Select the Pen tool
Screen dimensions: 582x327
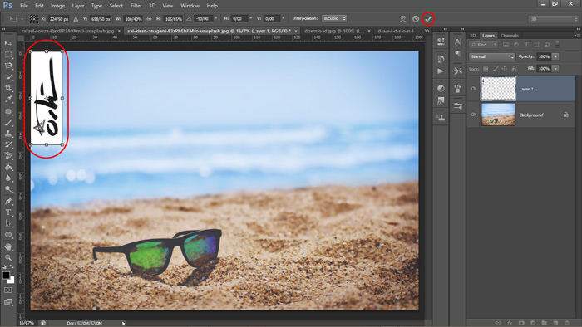8,202
